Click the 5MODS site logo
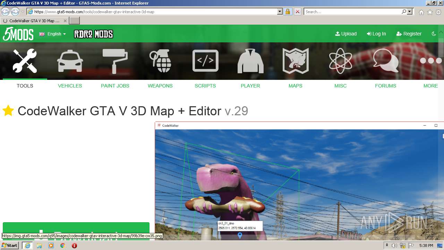The image size is (444, 250). (18, 34)
